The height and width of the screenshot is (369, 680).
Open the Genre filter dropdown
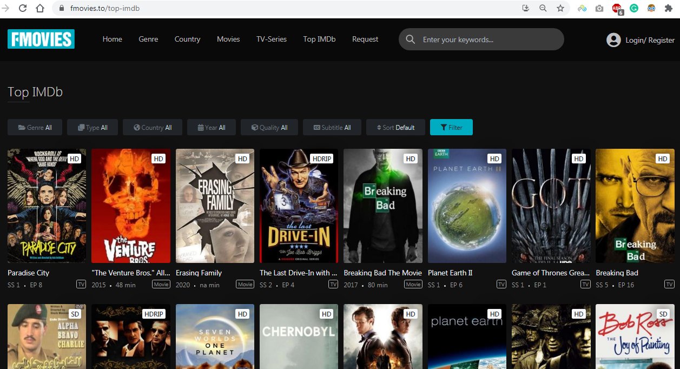[x=35, y=127]
